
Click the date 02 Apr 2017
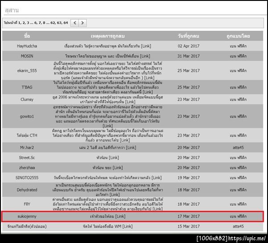188,46
